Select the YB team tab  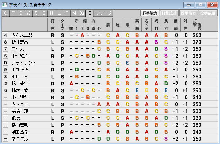[29, 13]
